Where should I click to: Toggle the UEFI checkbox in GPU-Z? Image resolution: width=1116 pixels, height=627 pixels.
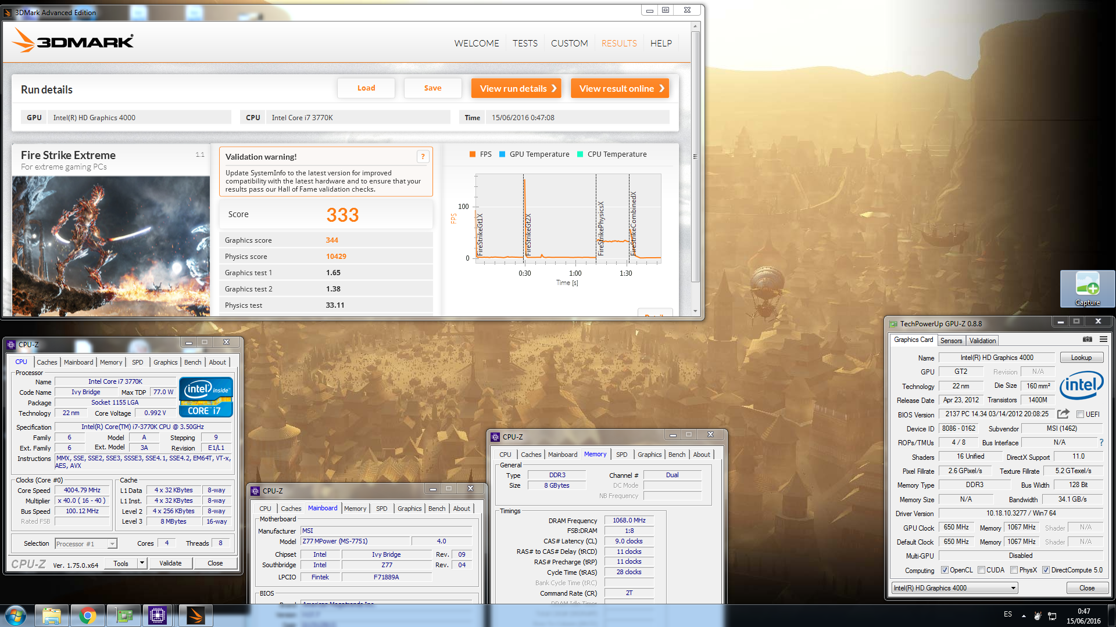[1080, 415]
